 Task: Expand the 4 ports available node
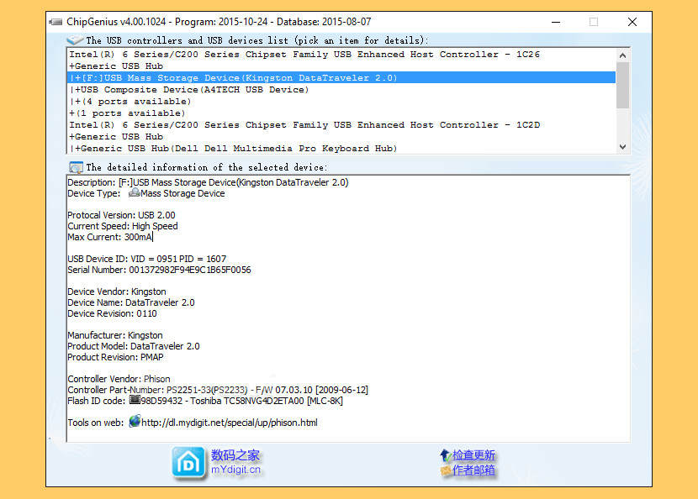pos(77,101)
